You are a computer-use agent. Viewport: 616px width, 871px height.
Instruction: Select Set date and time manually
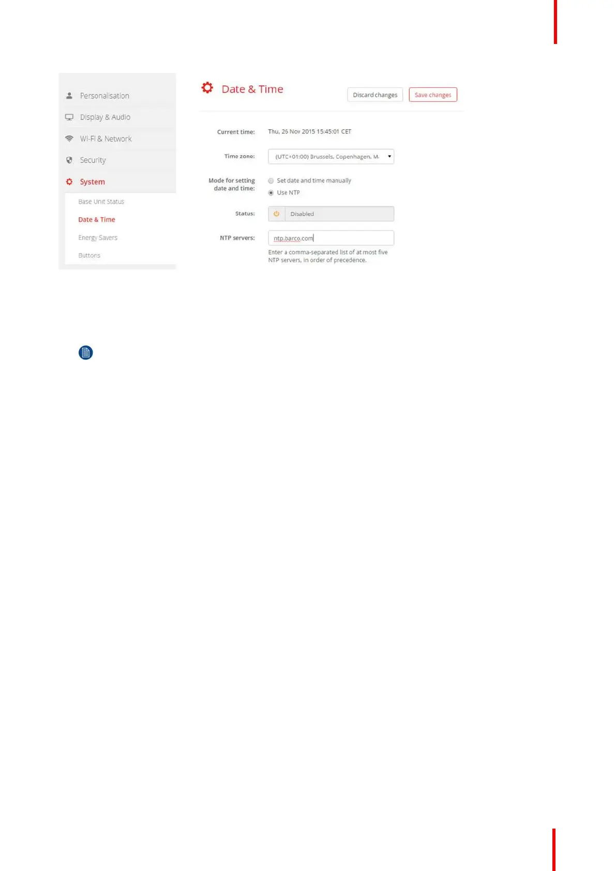point(271,181)
